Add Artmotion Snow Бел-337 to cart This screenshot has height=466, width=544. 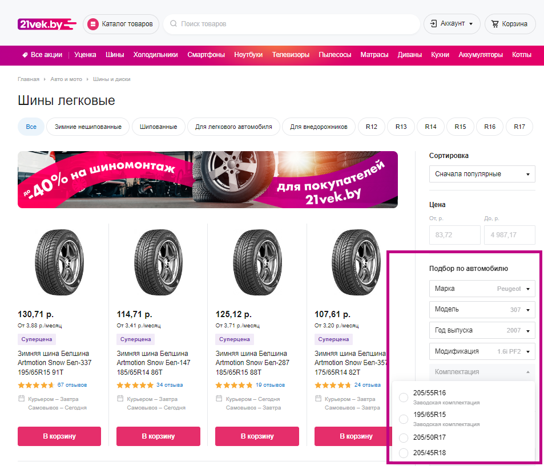pos(59,436)
